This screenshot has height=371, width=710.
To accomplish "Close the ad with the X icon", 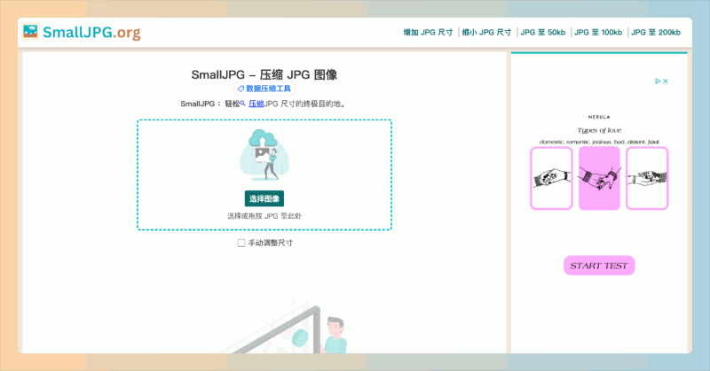I will pos(666,81).
